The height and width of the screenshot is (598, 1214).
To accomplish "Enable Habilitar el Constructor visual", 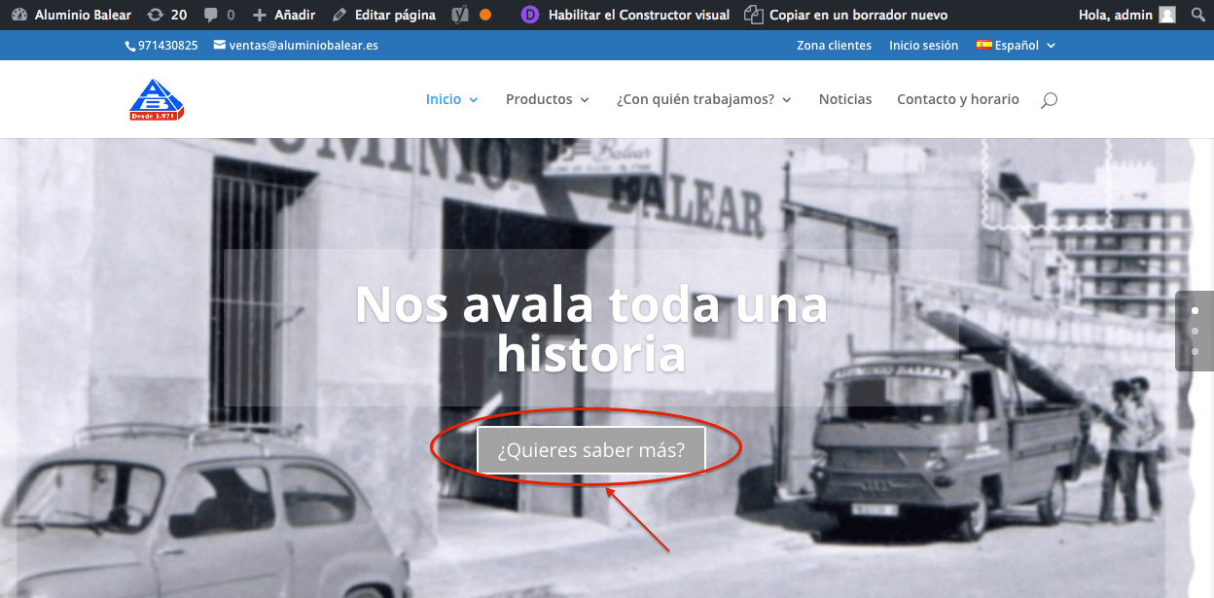I will click(x=639, y=15).
